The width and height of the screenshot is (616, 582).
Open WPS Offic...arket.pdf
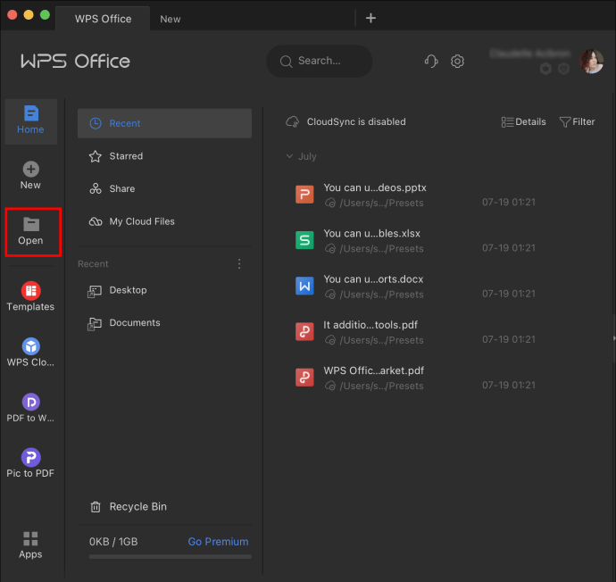[373, 370]
